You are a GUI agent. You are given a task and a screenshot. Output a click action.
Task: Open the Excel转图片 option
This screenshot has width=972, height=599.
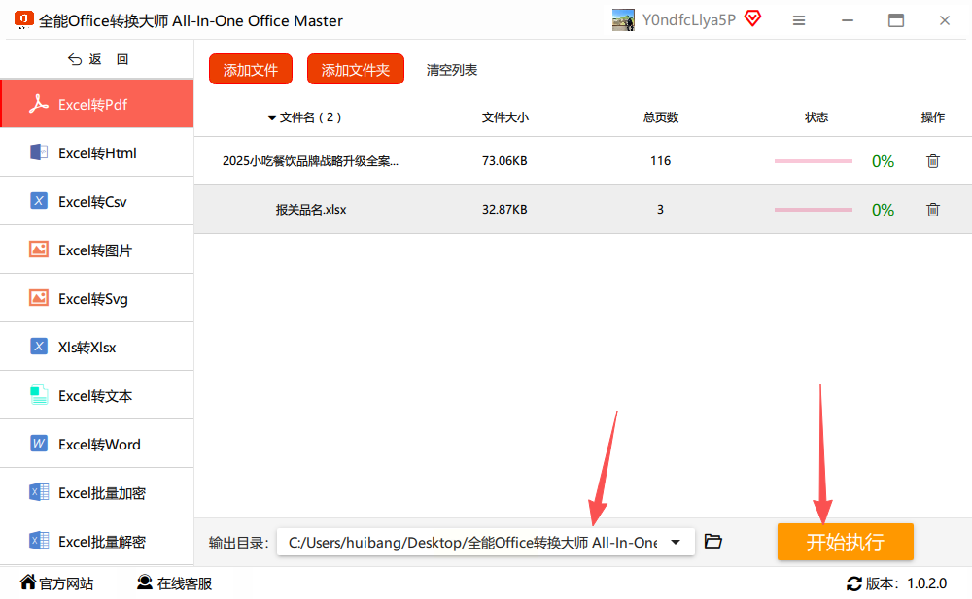tap(97, 250)
